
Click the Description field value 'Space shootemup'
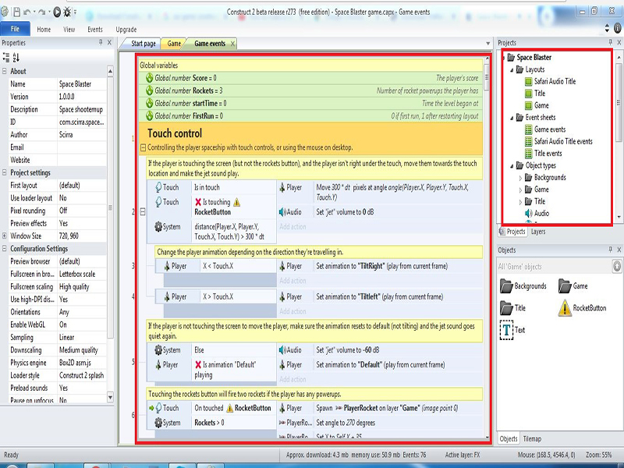click(81, 109)
